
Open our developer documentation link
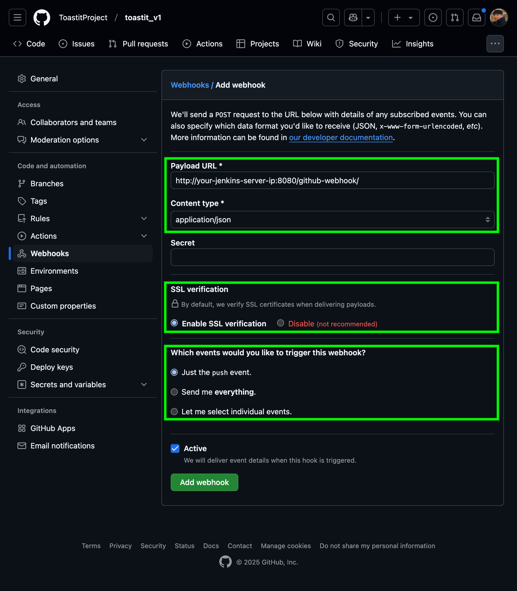pyautogui.click(x=341, y=137)
